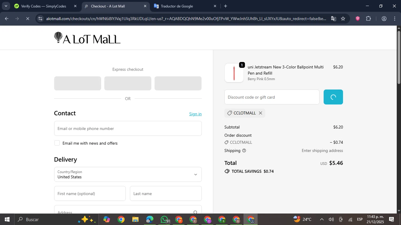Open WhatsApp from the taskbar
This screenshot has width=401, height=225.
[x=164, y=219]
